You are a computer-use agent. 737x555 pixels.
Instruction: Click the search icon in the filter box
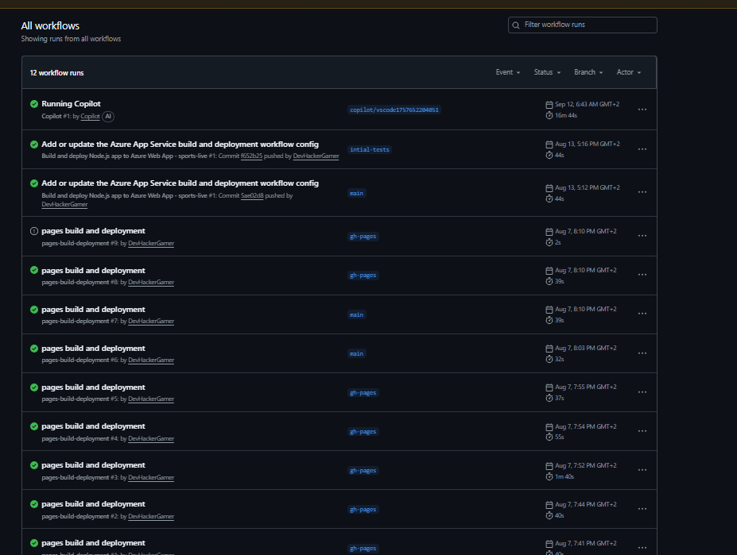pos(516,25)
